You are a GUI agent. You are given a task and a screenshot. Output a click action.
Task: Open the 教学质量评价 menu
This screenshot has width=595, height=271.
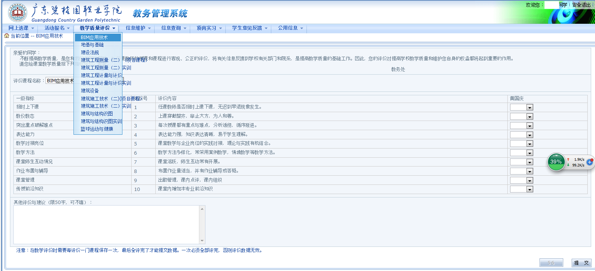point(98,28)
